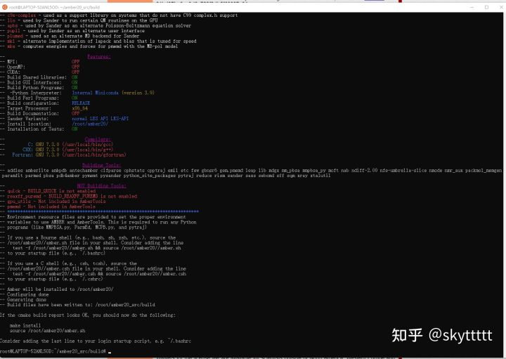The image size is (506, 359).
Task: Click the Sander Variants value 'normal LES API LES-API'
Action: click(x=100, y=118)
